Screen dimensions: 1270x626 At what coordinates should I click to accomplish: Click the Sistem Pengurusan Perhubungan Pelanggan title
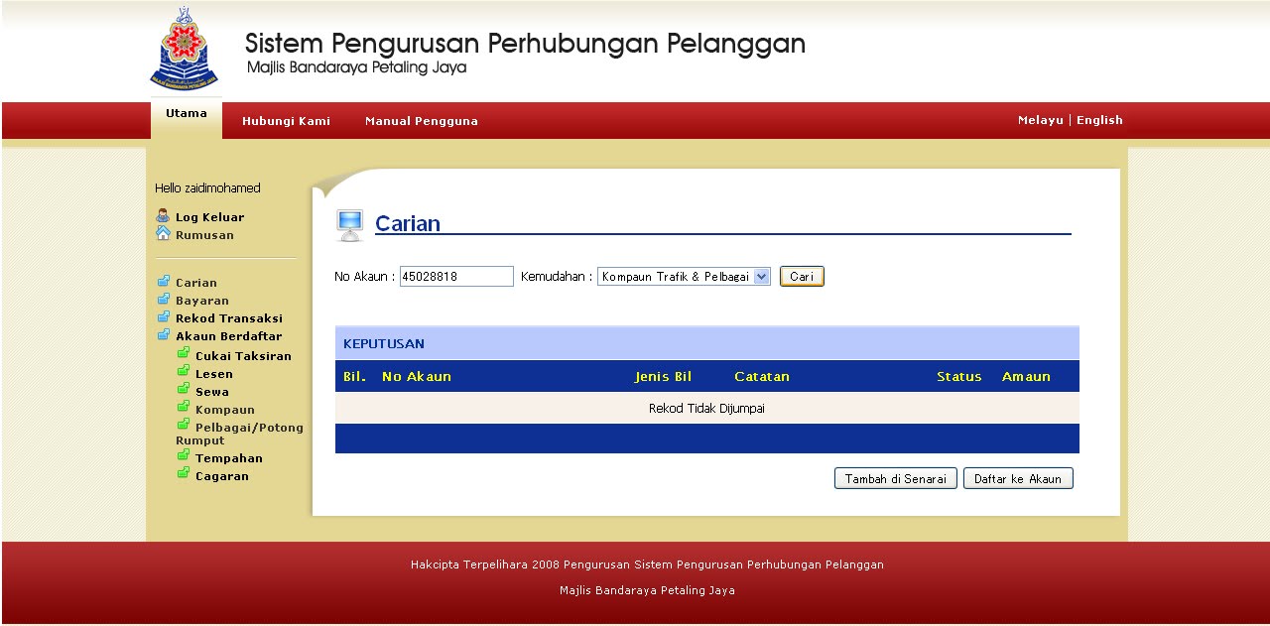tap(525, 44)
